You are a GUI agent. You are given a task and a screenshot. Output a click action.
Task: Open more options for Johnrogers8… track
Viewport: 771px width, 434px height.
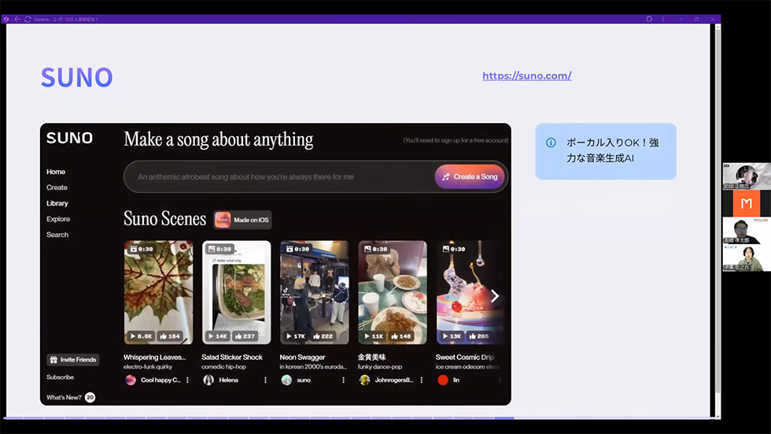tap(422, 380)
